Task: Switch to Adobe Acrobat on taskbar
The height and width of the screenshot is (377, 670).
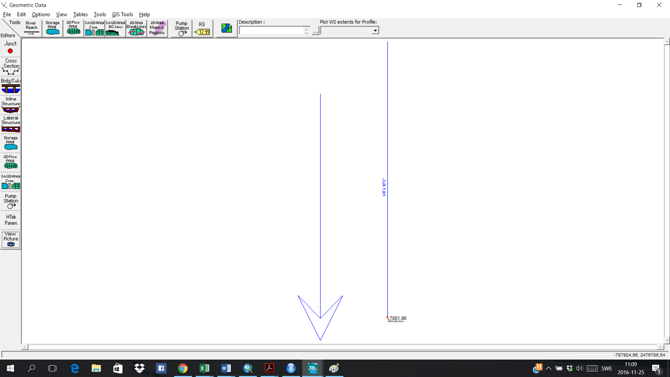Action: click(269, 368)
